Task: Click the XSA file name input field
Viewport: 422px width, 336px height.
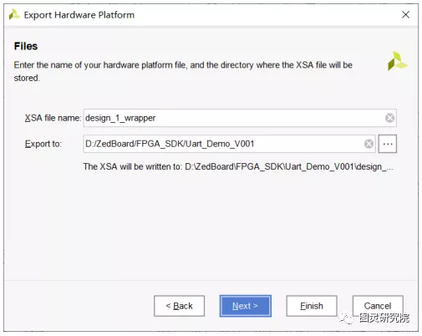Action: point(240,118)
